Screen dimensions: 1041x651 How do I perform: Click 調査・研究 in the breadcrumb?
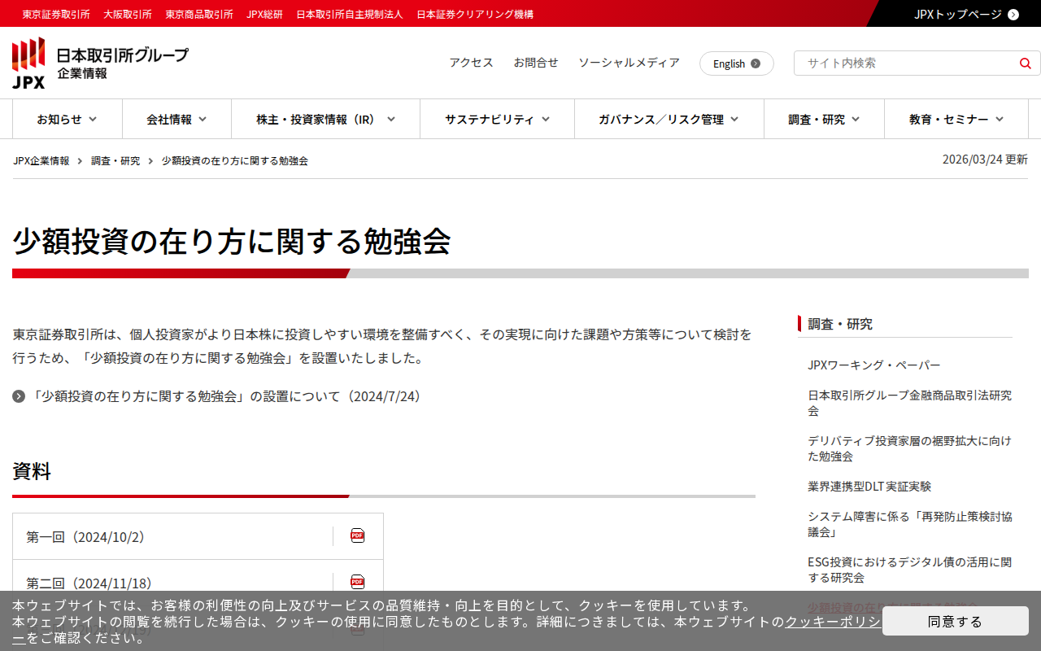pos(115,161)
